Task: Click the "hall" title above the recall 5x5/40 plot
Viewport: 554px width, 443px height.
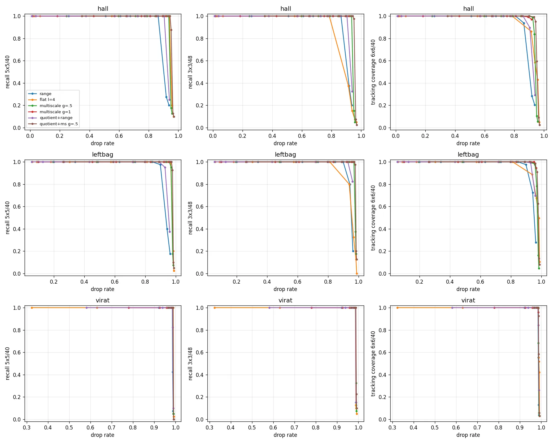Action: click(x=103, y=9)
